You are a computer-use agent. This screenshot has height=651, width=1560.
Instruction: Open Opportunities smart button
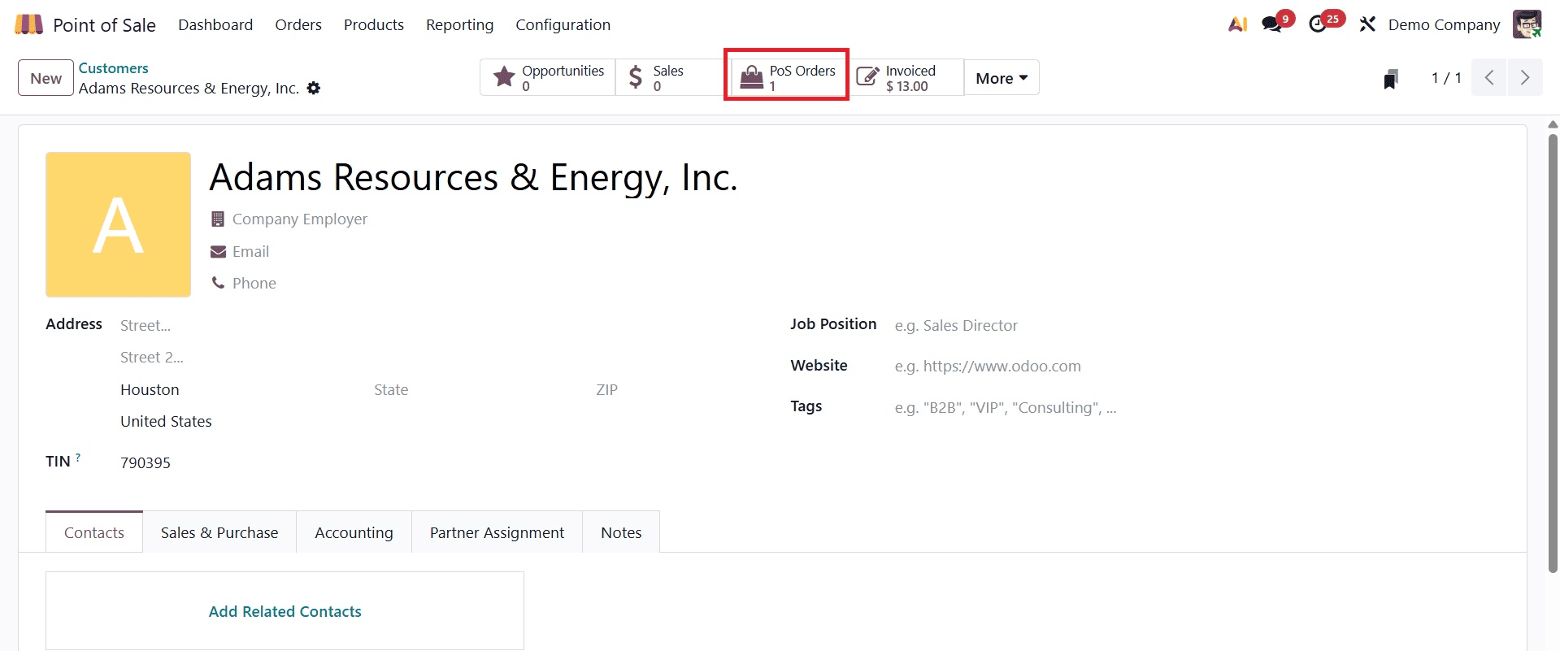(548, 78)
